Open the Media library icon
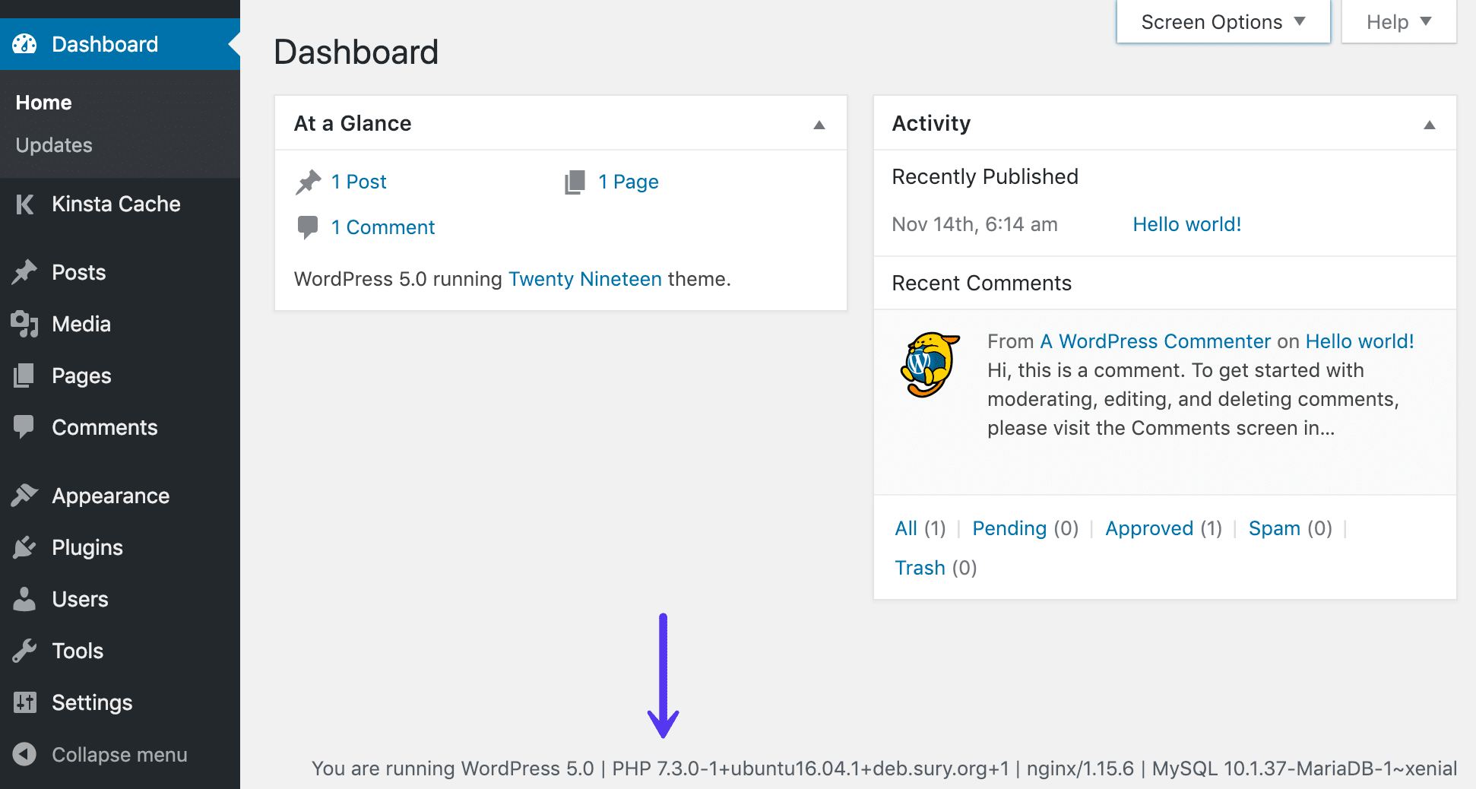 [x=25, y=324]
